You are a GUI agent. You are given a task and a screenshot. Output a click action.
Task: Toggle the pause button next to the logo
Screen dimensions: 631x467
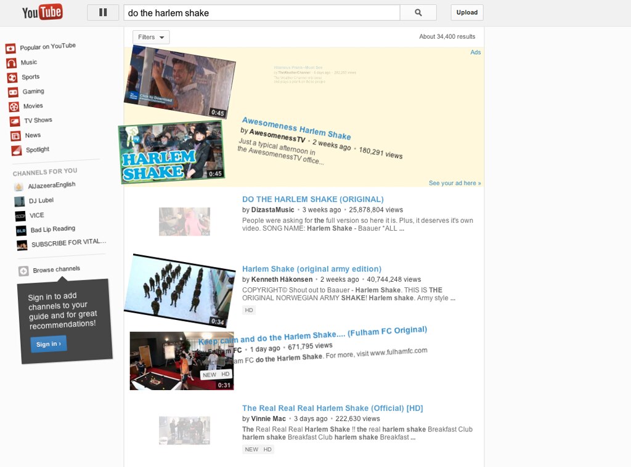click(x=104, y=12)
